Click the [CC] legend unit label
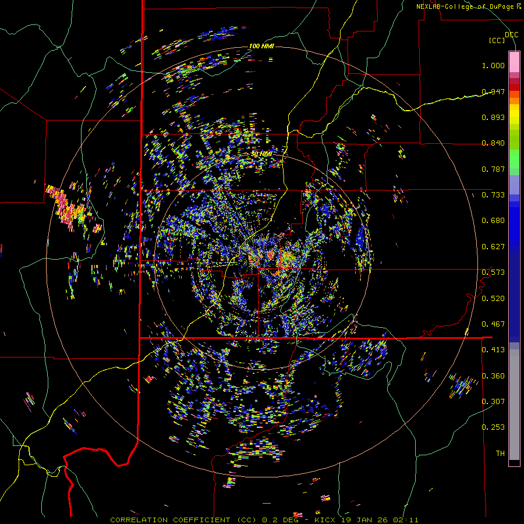 pos(497,40)
